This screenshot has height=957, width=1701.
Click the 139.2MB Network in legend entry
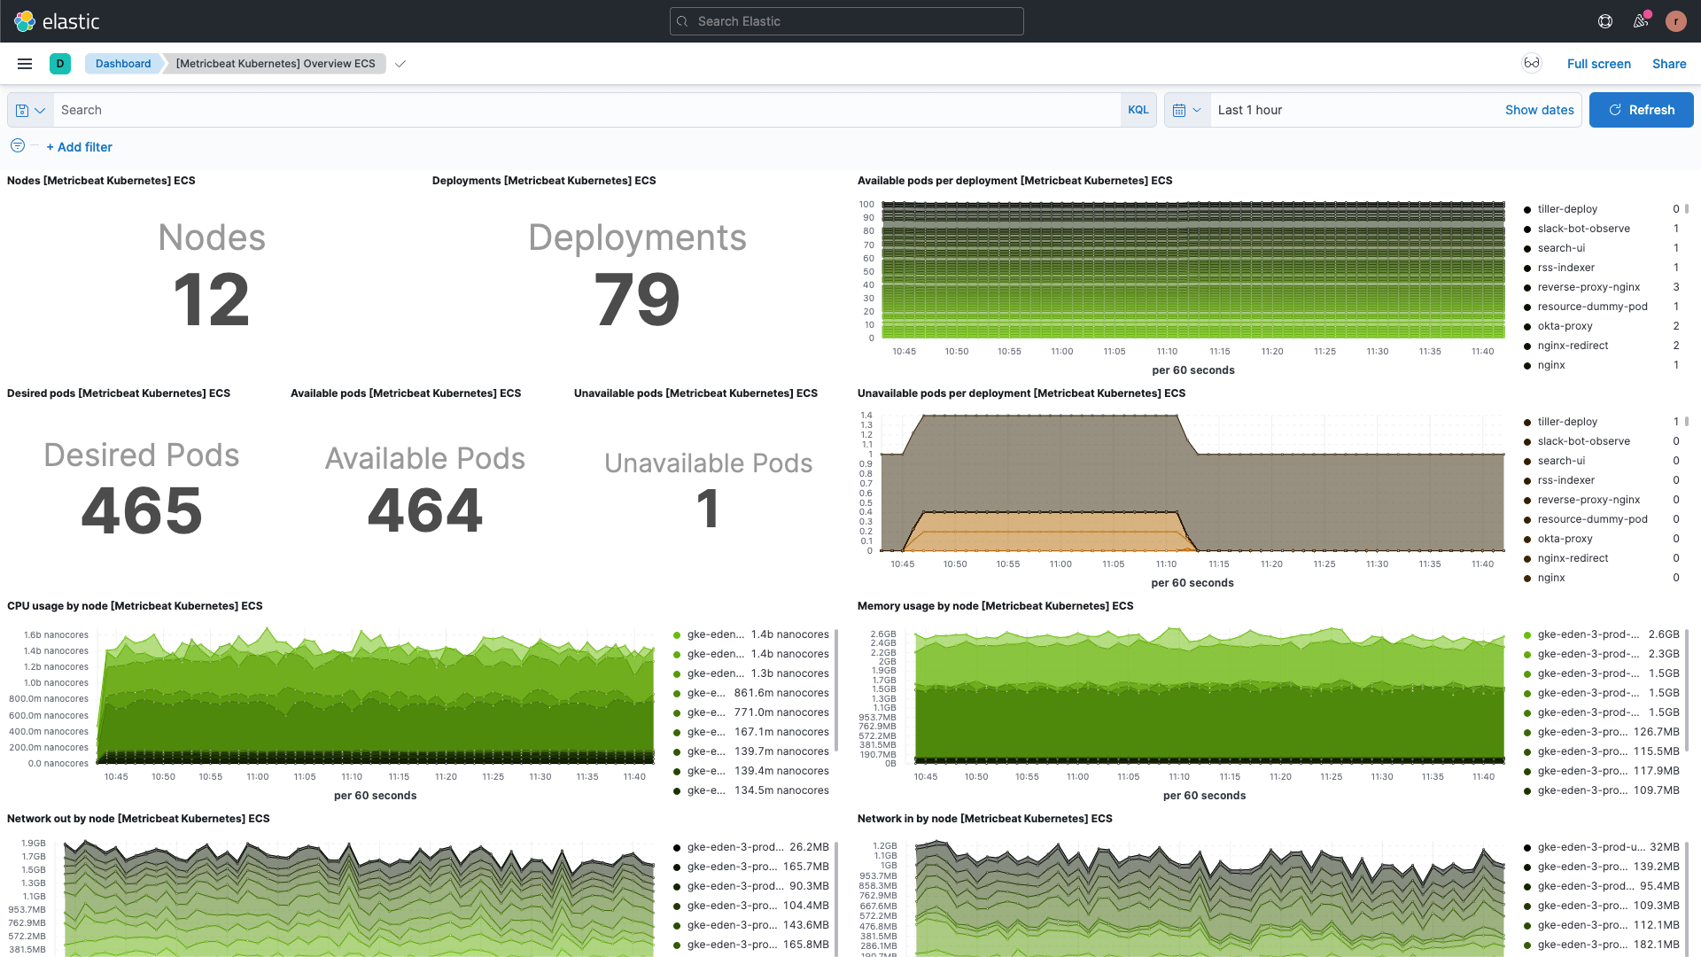(x=1602, y=867)
